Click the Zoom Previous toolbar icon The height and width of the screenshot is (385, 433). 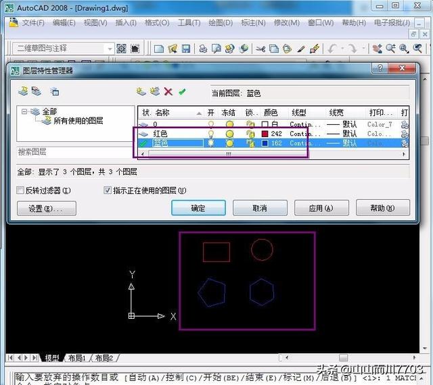(x=417, y=49)
